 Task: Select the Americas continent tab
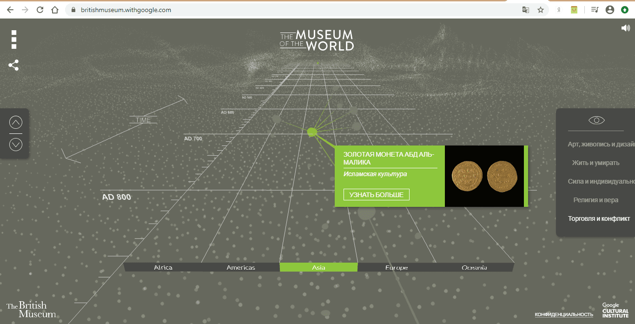coord(241,267)
